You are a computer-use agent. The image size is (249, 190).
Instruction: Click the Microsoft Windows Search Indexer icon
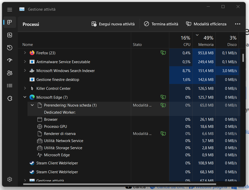click(x=32, y=71)
